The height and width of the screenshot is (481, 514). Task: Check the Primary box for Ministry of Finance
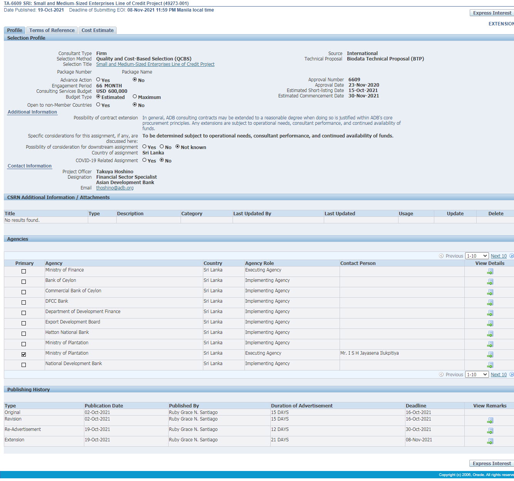[x=24, y=272]
